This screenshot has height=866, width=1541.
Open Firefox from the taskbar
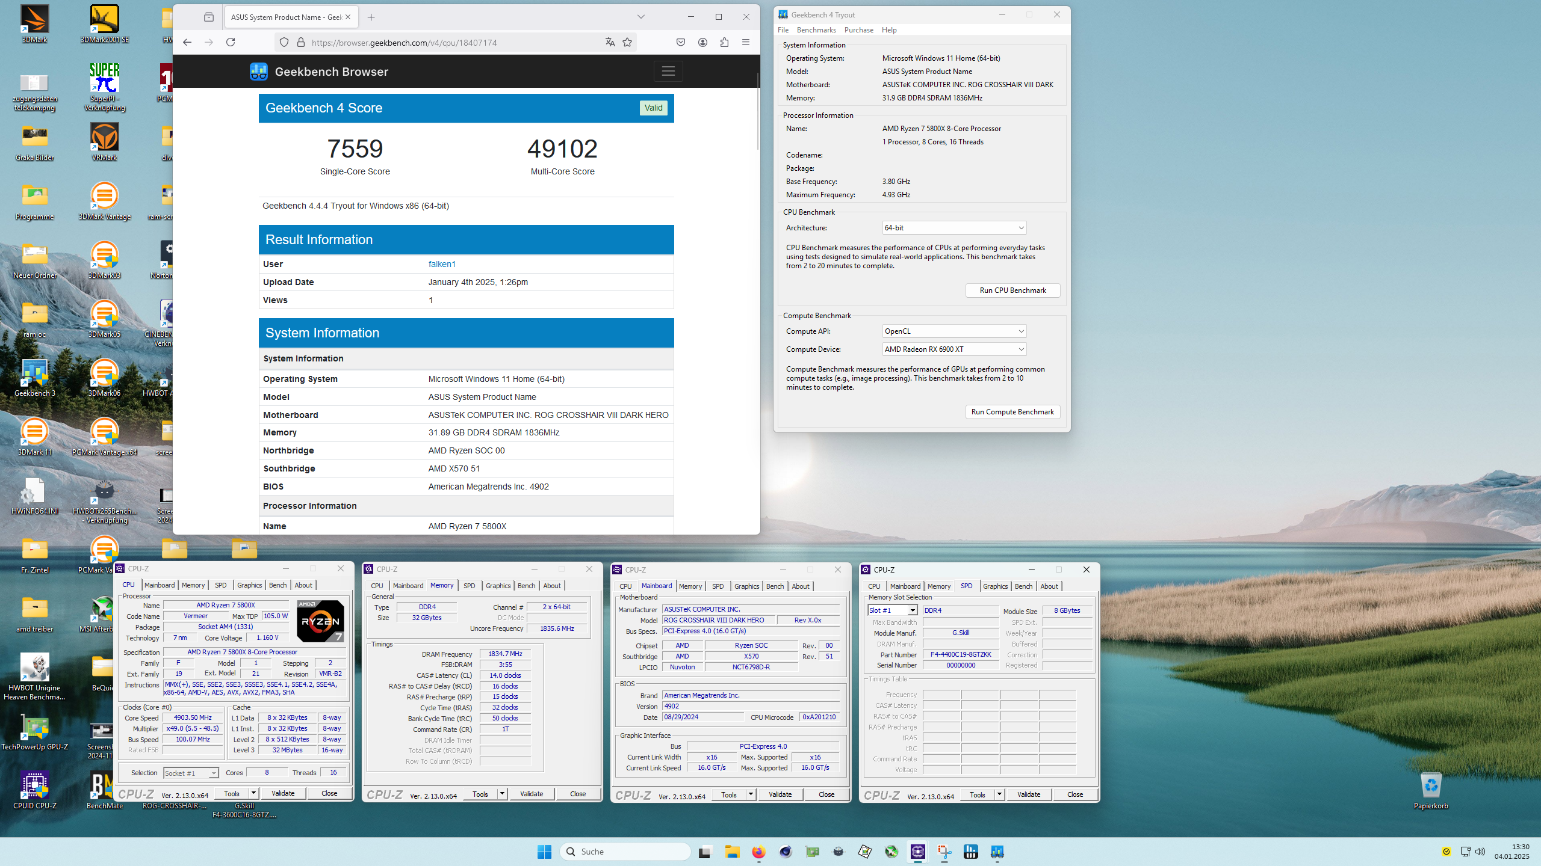(758, 852)
